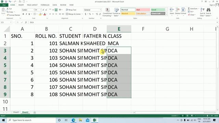This screenshot has width=219, height=123.
Task: Switch to the Sheet1 worksheet tab
Action: click(x=16, y=112)
